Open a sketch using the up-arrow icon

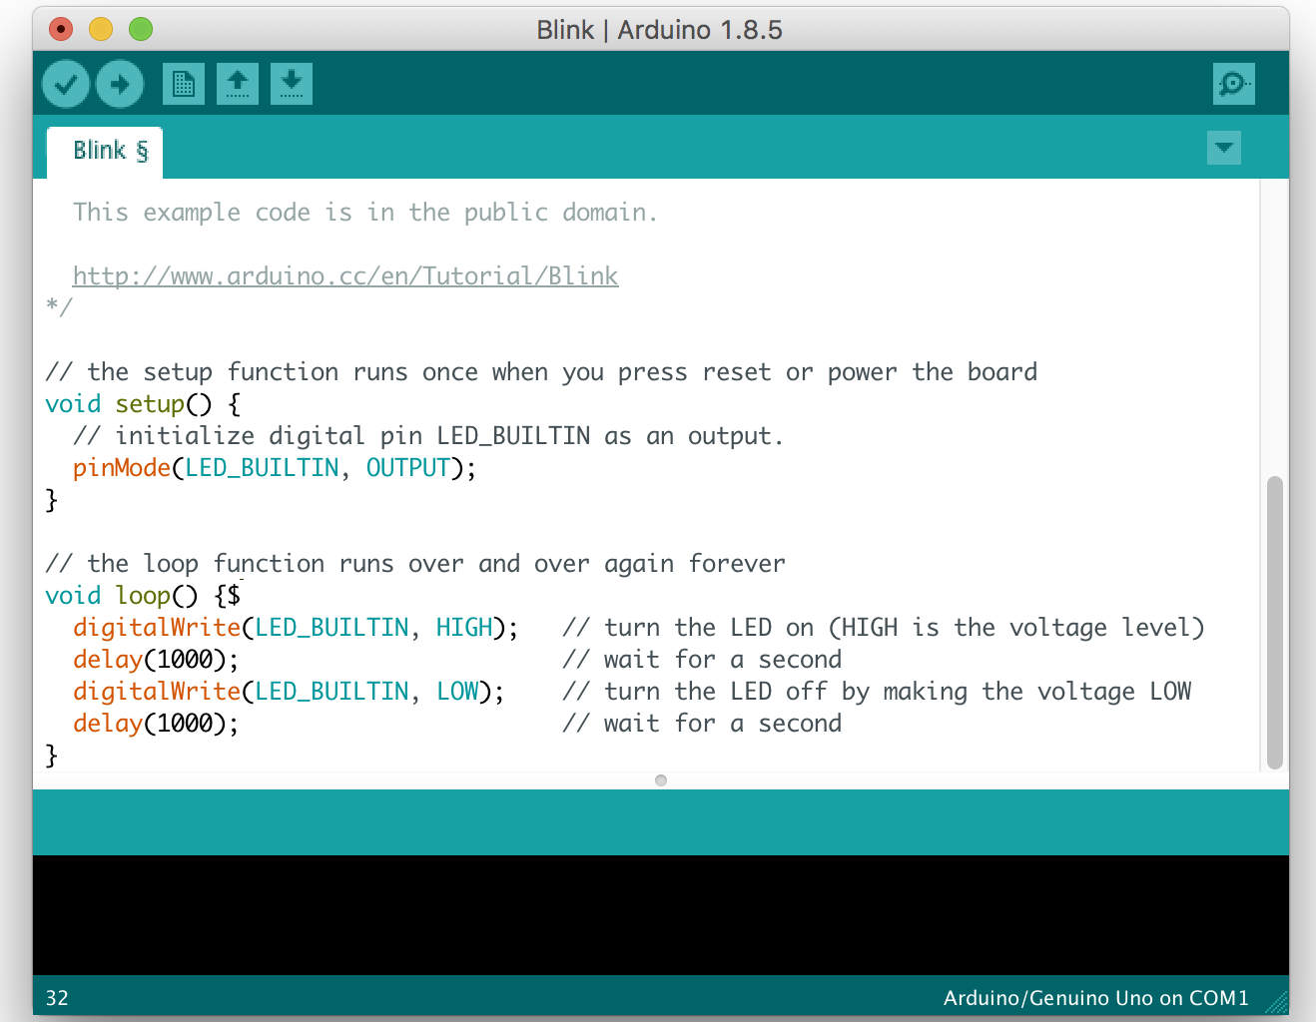tap(238, 84)
